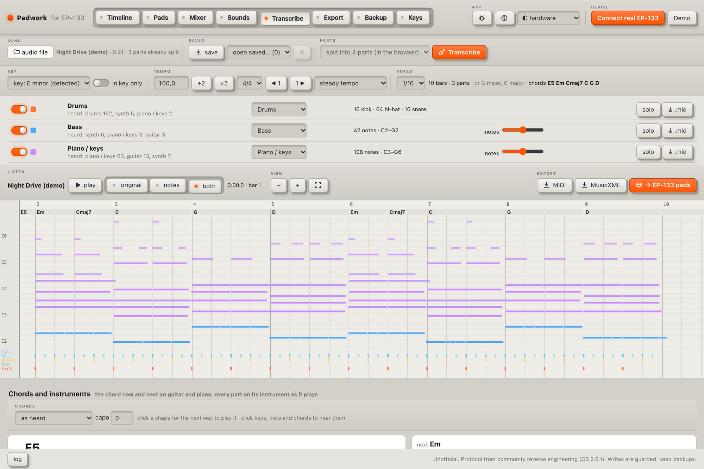Open the 4/4 time signature dropdown
The image size is (704, 469).
pos(250,83)
